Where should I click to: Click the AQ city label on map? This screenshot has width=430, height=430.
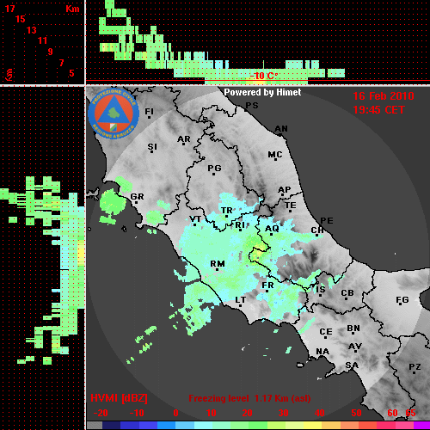(x=272, y=229)
